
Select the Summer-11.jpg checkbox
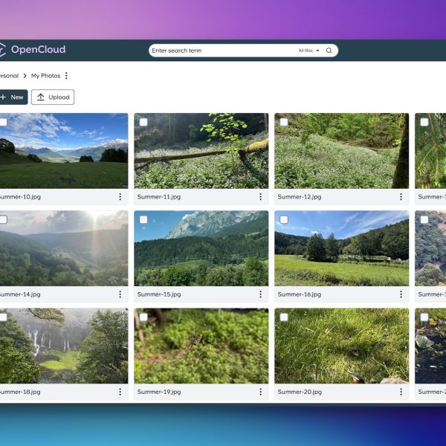(x=143, y=122)
